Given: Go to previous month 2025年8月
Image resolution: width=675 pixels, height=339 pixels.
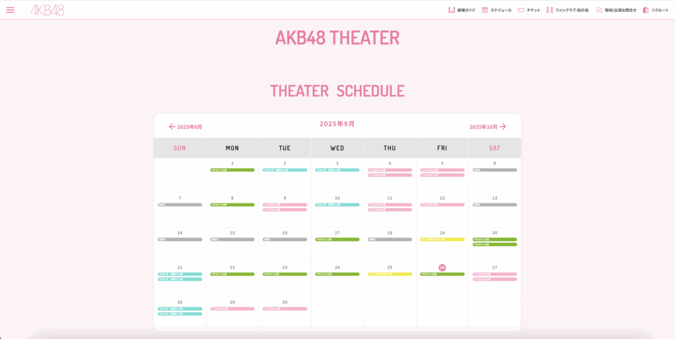Looking at the screenshot, I should (x=186, y=126).
